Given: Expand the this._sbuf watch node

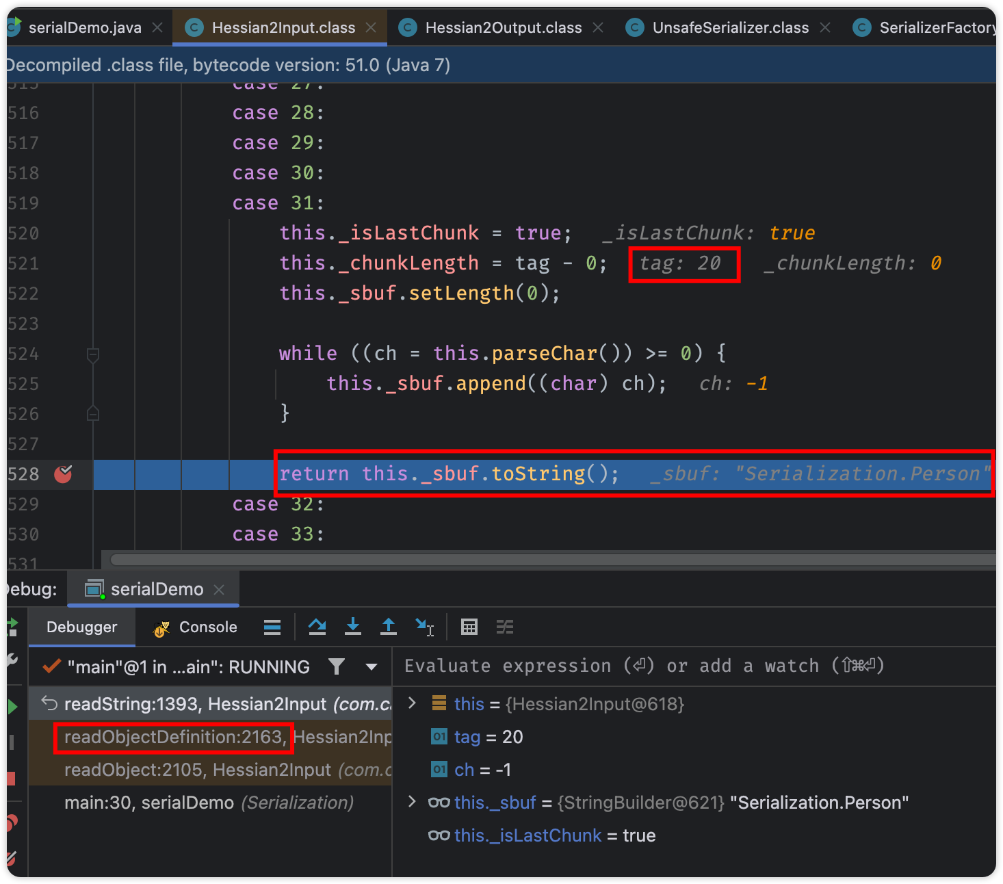Looking at the screenshot, I should point(412,801).
